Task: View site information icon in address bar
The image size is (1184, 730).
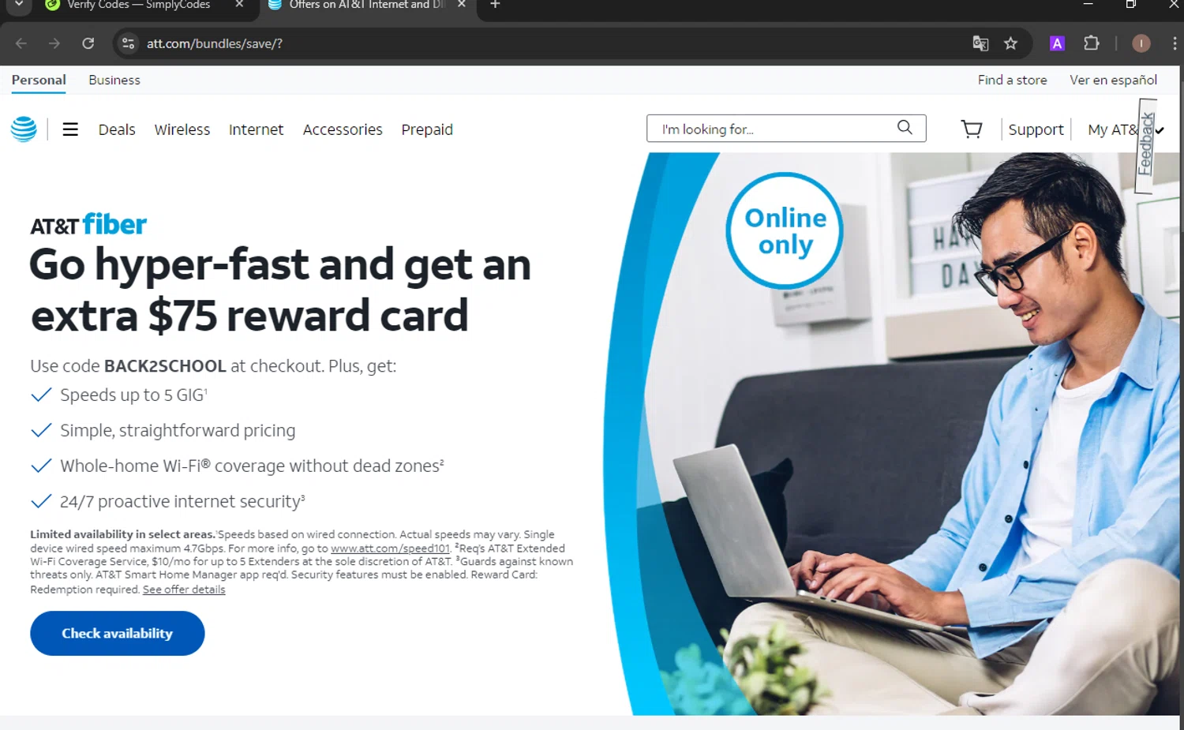Action: coord(128,43)
